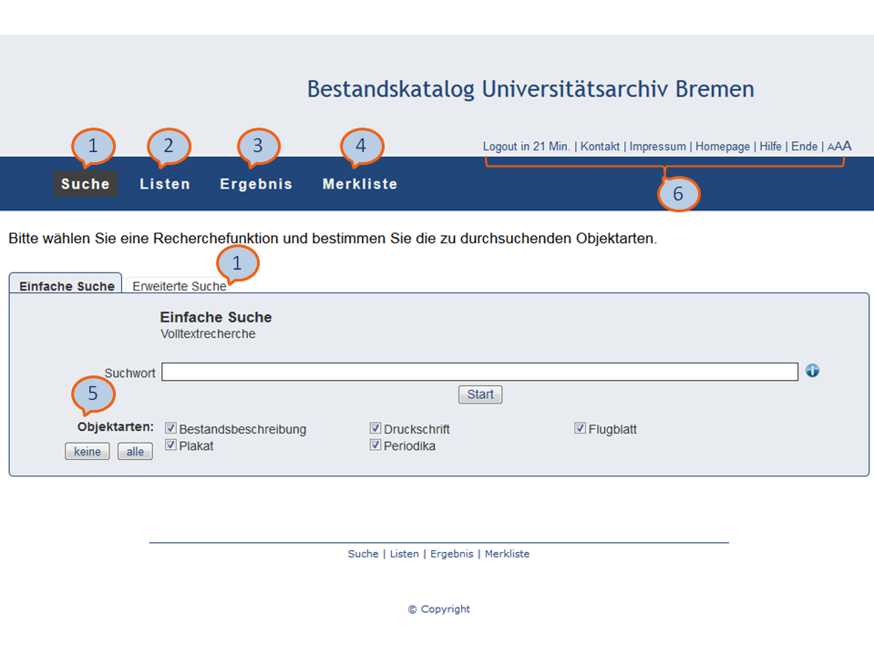Screen dimensions: 874x655
Task: Open the Hilfe link in the header
Action: point(771,147)
